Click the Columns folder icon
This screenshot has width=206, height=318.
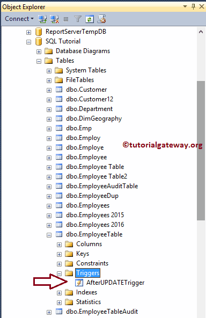[x=69, y=244]
